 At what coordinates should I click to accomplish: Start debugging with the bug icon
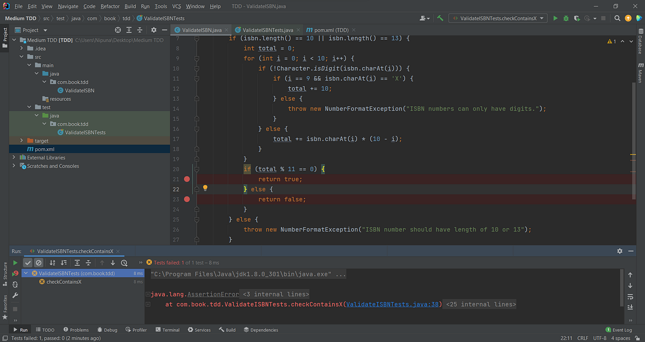click(565, 18)
